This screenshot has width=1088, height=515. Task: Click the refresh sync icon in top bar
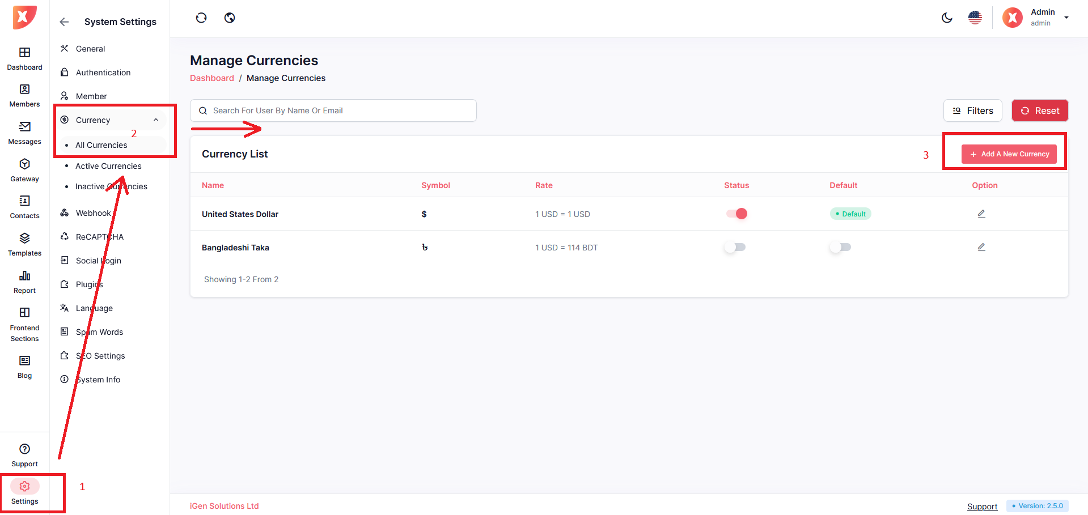click(x=201, y=18)
